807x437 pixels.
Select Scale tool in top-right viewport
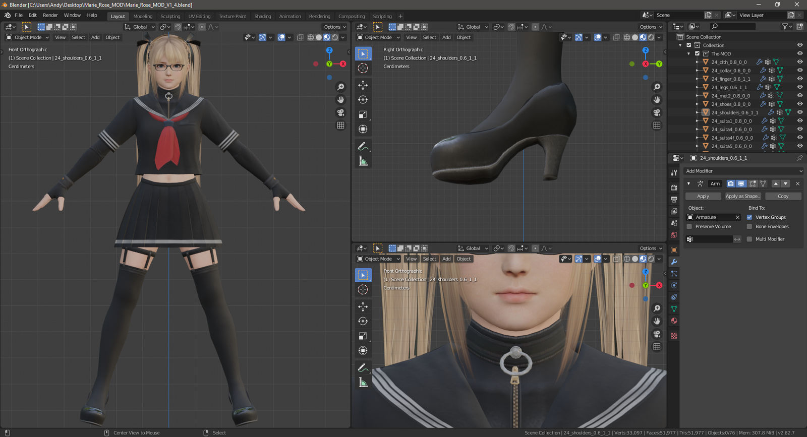(x=363, y=114)
